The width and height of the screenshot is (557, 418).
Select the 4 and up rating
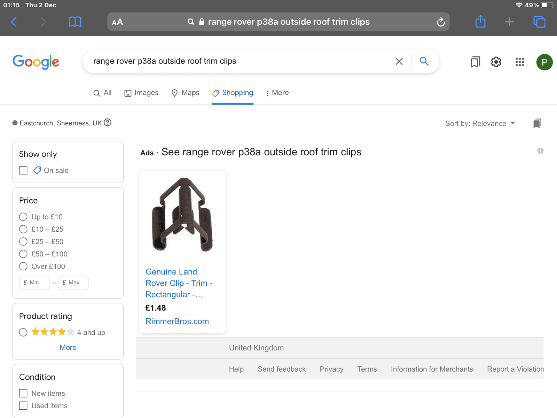[23, 332]
